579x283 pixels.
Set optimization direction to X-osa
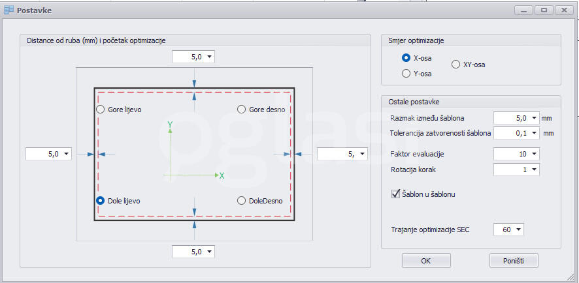pos(406,58)
